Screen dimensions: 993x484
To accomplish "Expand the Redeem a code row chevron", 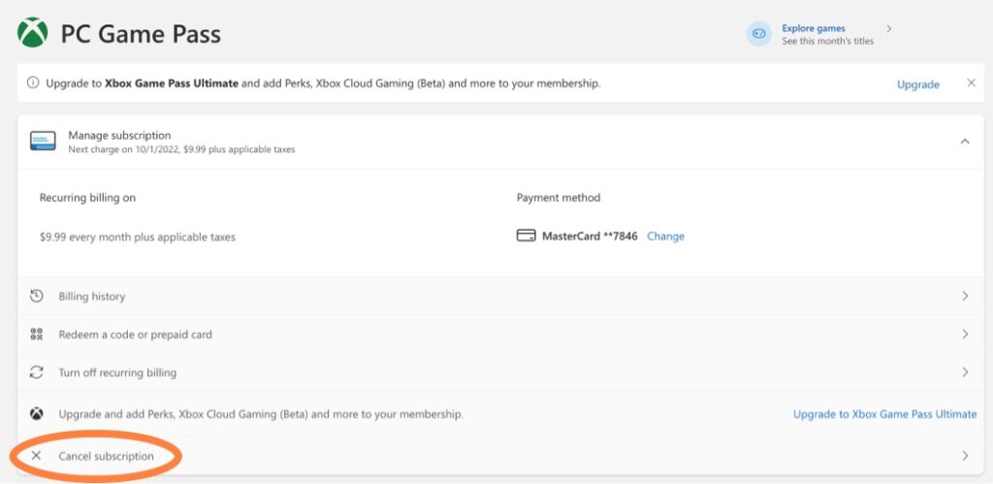I will (x=965, y=334).
